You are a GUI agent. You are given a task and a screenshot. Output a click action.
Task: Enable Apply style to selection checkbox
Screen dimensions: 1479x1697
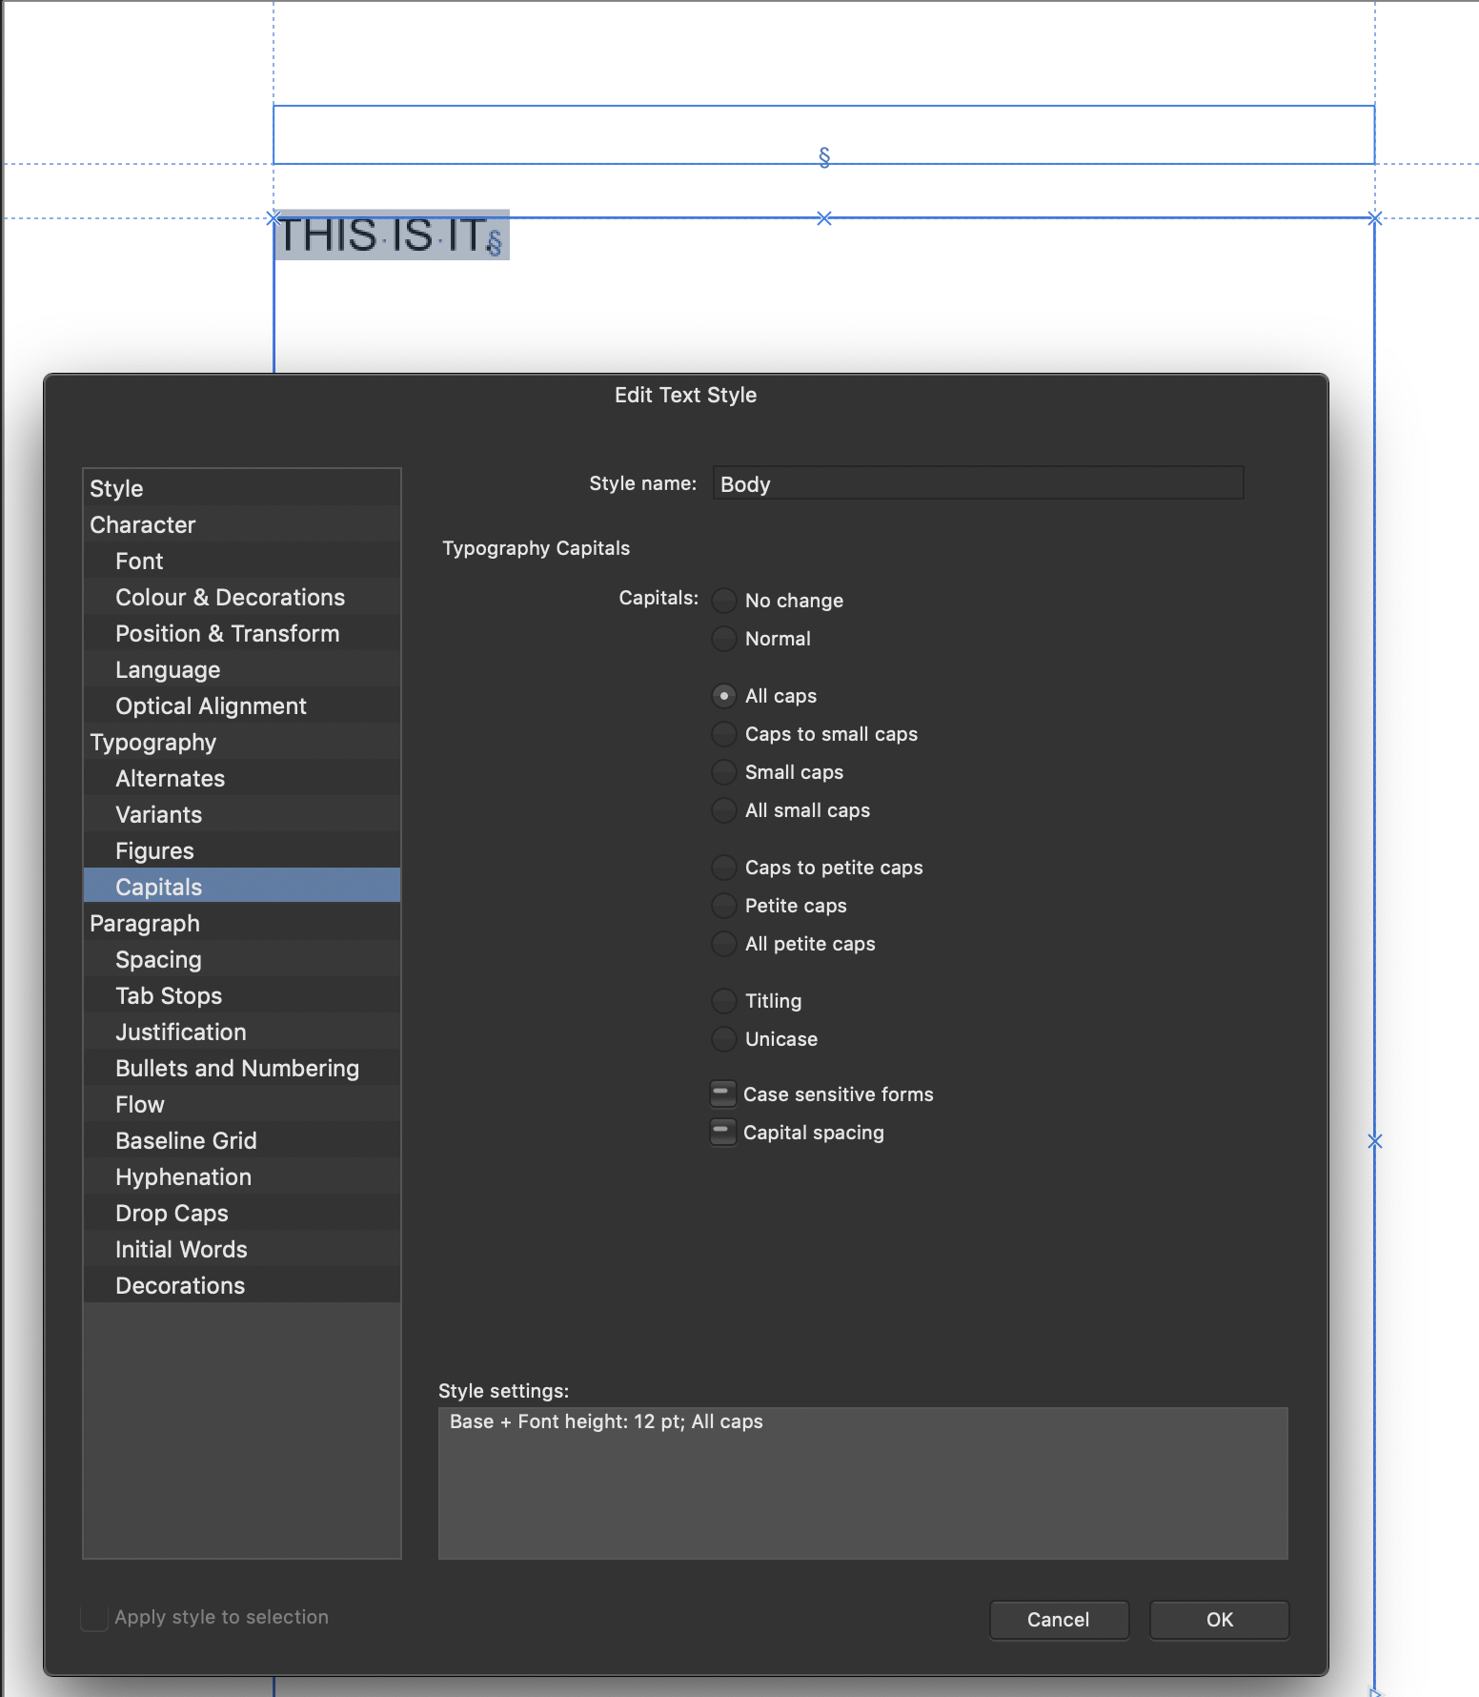coord(94,1618)
